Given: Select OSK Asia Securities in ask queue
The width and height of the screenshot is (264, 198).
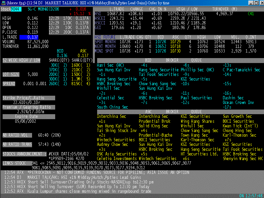Looking at the screenshot, I should tap(117, 154).
